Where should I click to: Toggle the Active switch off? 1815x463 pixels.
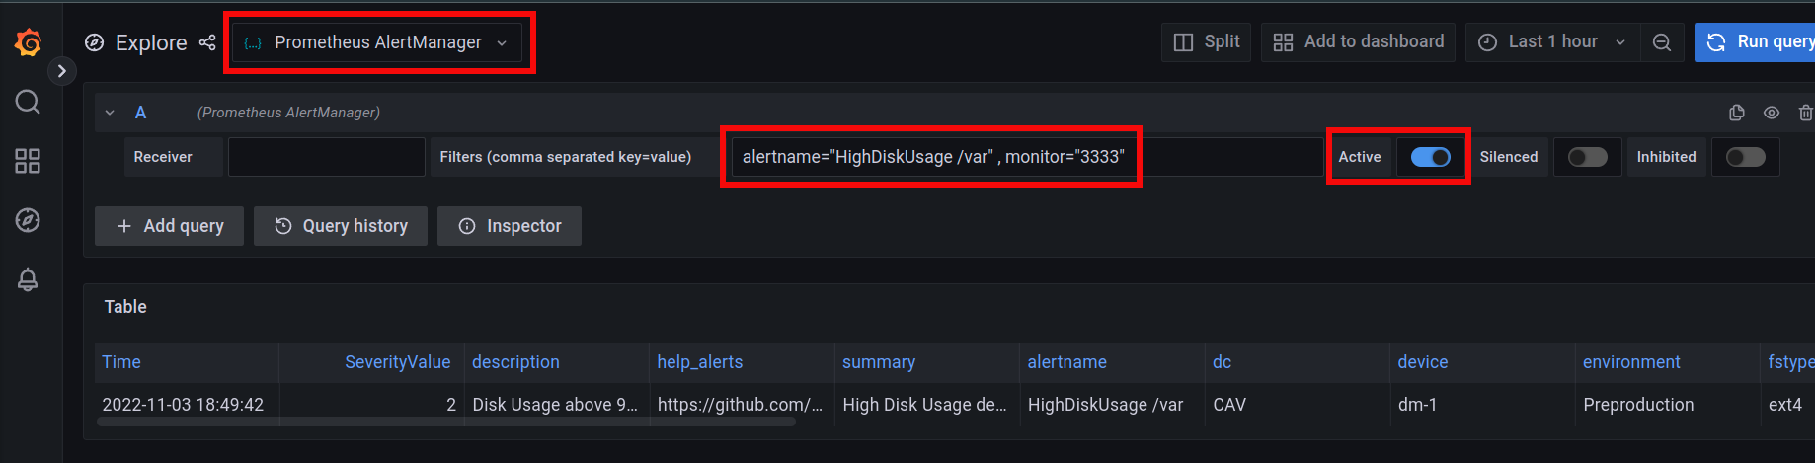point(1430,157)
